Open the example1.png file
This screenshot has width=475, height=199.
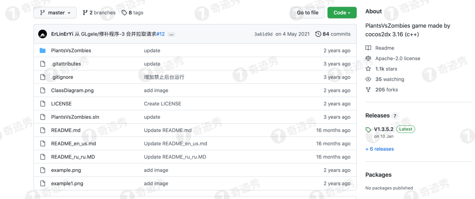pyautogui.click(x=67, y=183)
